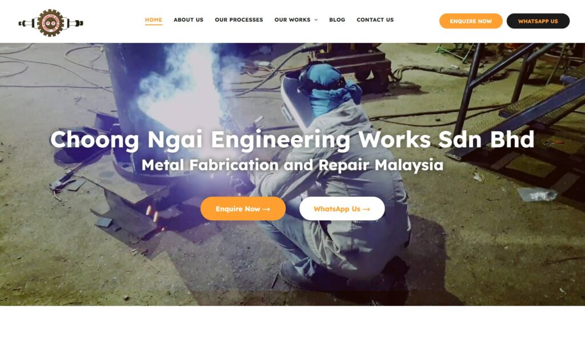
Task: Open the Contact Us navigation link
Action: 375,20
